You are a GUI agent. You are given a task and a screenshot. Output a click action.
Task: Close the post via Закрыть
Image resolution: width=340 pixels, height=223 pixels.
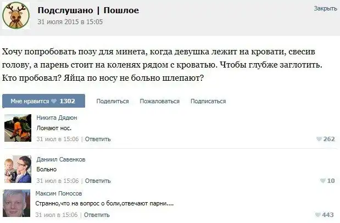[x=325, y=9]
